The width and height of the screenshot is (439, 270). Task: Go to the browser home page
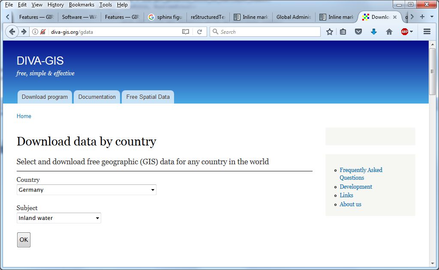coord(389,32)
